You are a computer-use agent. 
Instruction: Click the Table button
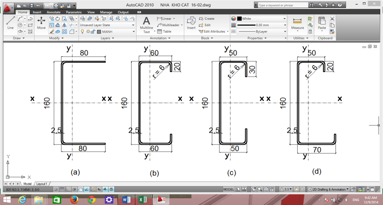[164, 31]
